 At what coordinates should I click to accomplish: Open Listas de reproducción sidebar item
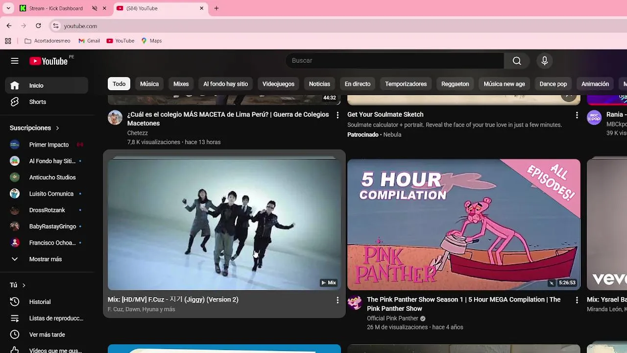(47, 318)
